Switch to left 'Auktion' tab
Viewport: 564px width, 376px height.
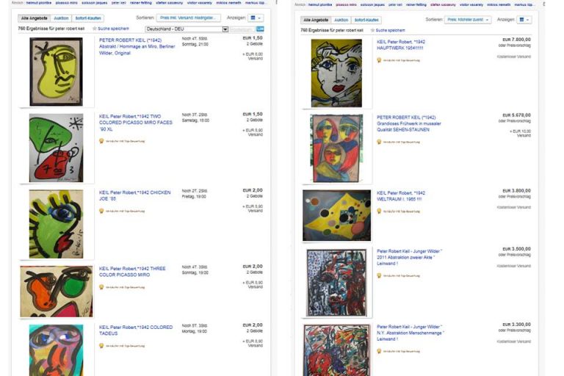pos(61,18)
